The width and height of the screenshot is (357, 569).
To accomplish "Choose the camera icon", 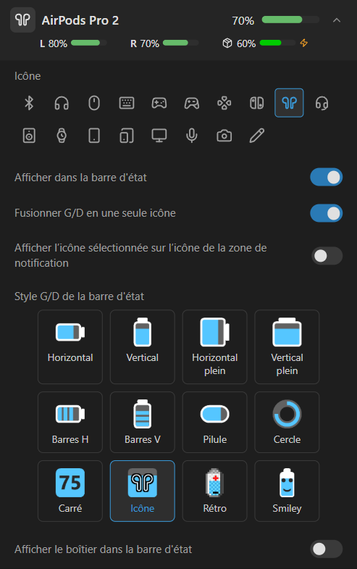I will pos(224,136).
